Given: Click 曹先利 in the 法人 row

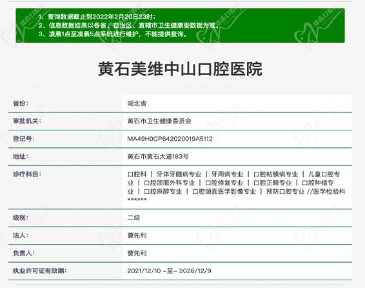Looking at the screenshot, I should [x=137, y=235].
